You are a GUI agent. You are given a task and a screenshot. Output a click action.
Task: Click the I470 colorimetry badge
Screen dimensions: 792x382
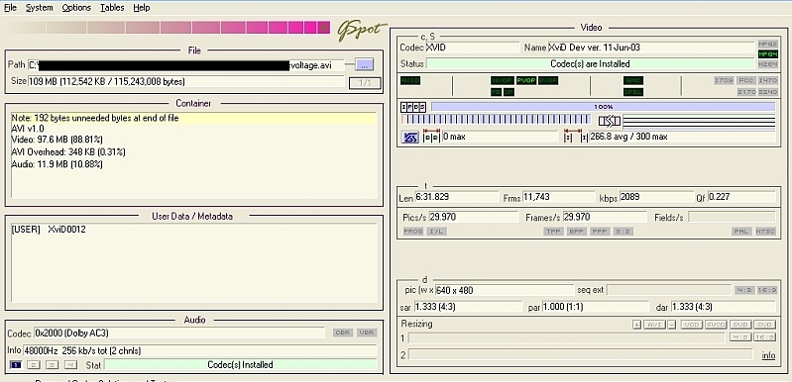pyautogui.click(x=768, y=80)
